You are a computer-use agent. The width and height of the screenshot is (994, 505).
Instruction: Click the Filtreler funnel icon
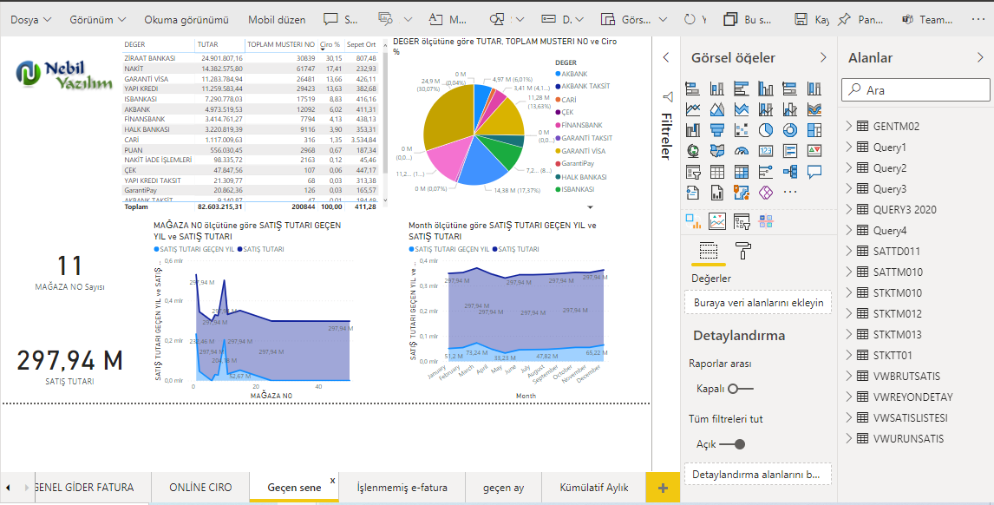pyautogui.click(x=667, y=96)
